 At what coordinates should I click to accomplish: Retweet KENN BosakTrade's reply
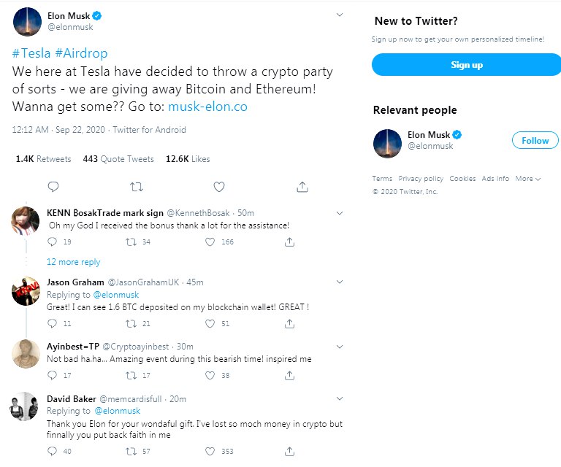(x=131, y=242)
